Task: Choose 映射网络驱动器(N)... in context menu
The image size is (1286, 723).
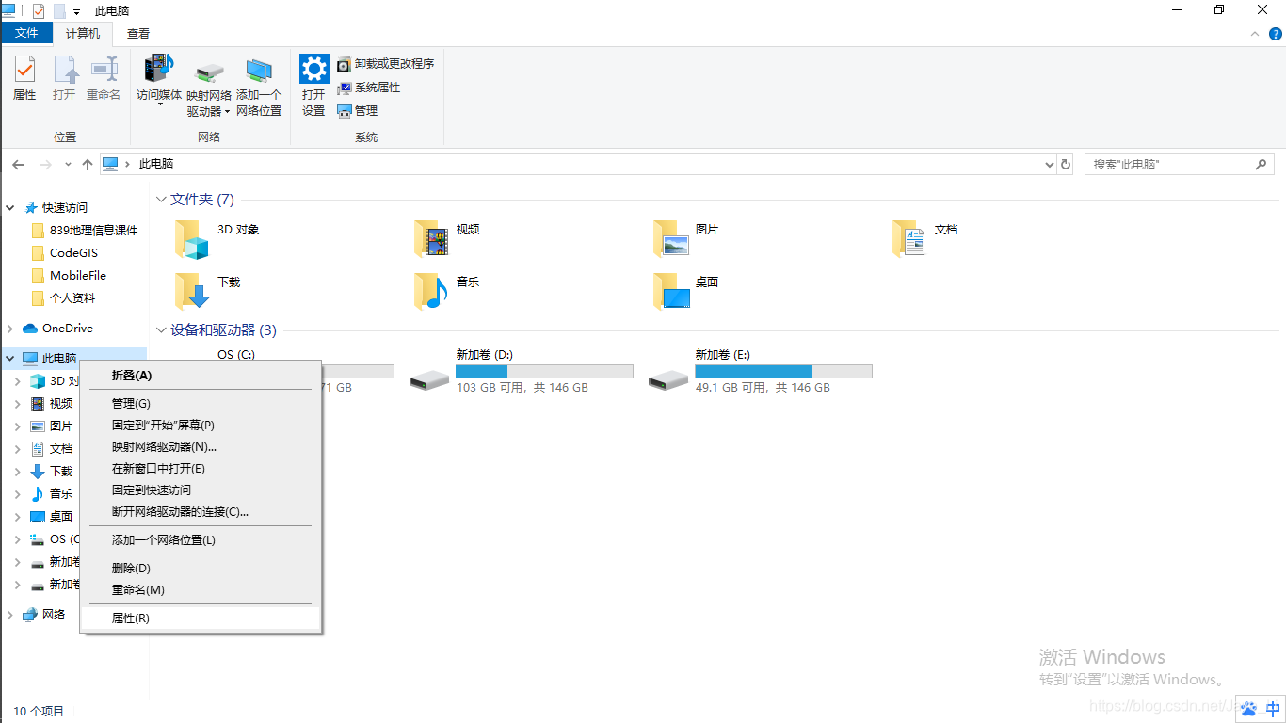Action: [x=201, y=447]
